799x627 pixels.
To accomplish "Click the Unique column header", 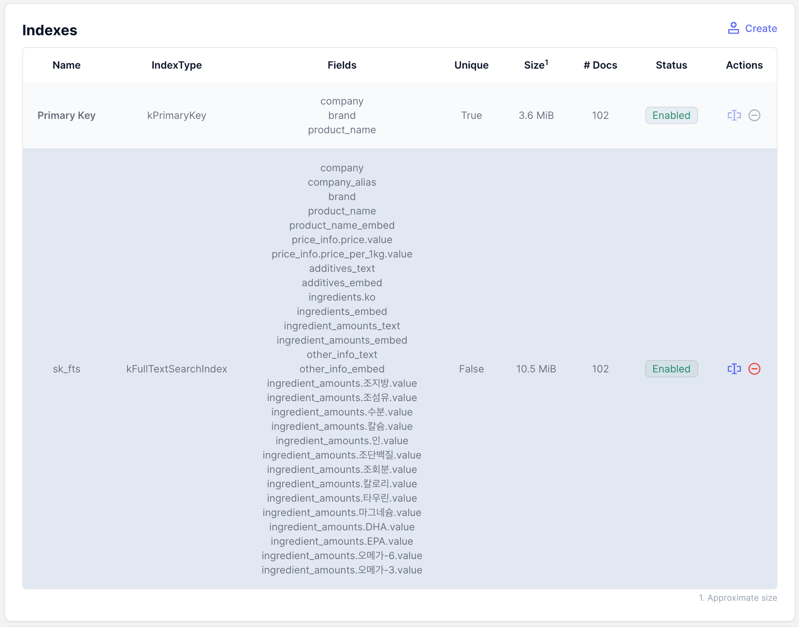I will (471, 65).
